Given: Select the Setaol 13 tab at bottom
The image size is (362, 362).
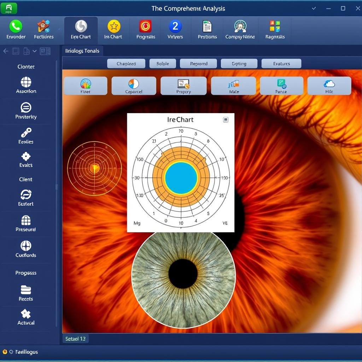Looking at the screenshot, I should coord(75,338).
